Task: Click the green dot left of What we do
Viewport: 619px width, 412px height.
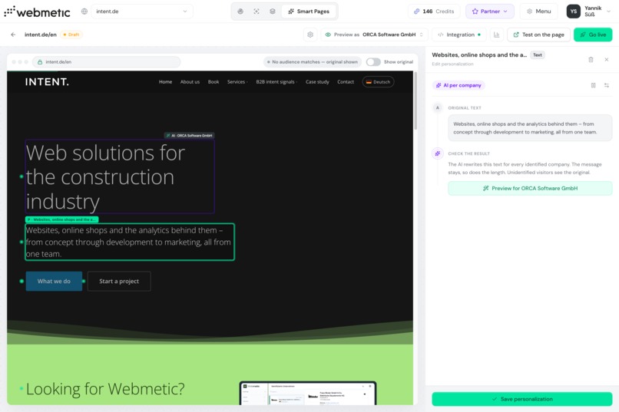Action: (x=22, y=281)
